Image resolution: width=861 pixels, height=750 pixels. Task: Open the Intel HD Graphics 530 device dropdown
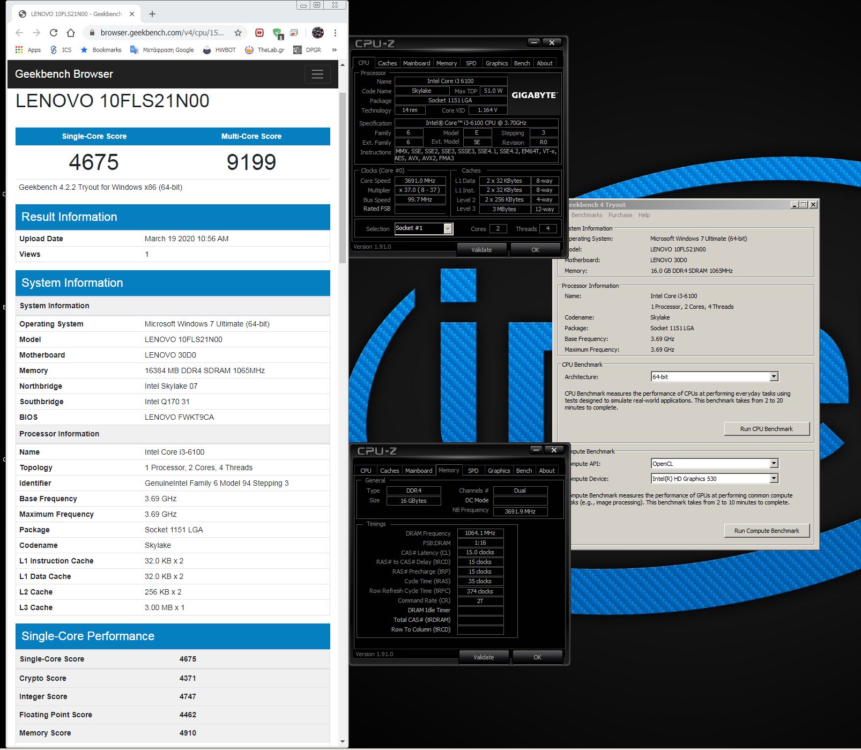coord(774,479)
